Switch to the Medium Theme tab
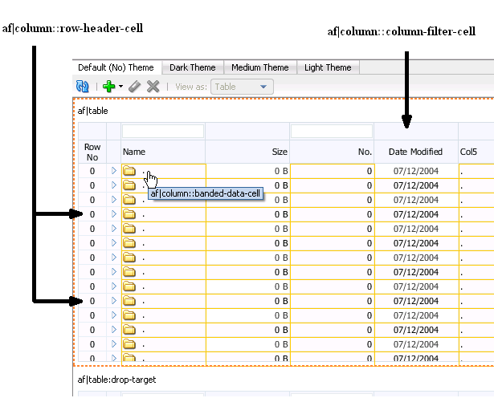Screen dimensions: 494x398 [260, 67]
